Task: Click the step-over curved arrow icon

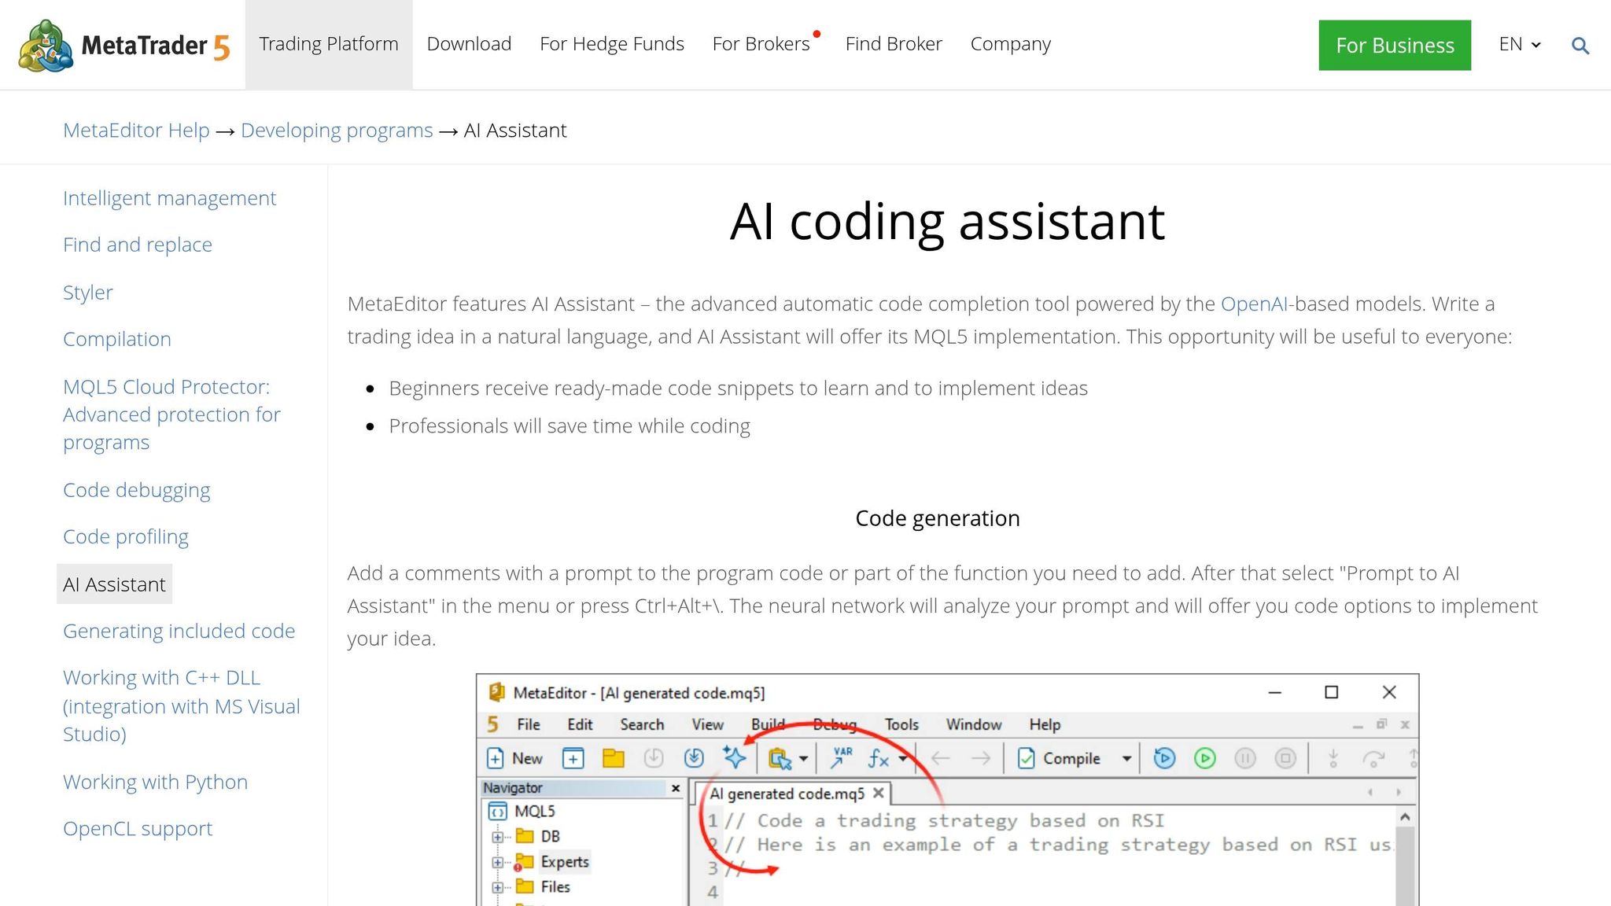Action: tap(1373, 759)
